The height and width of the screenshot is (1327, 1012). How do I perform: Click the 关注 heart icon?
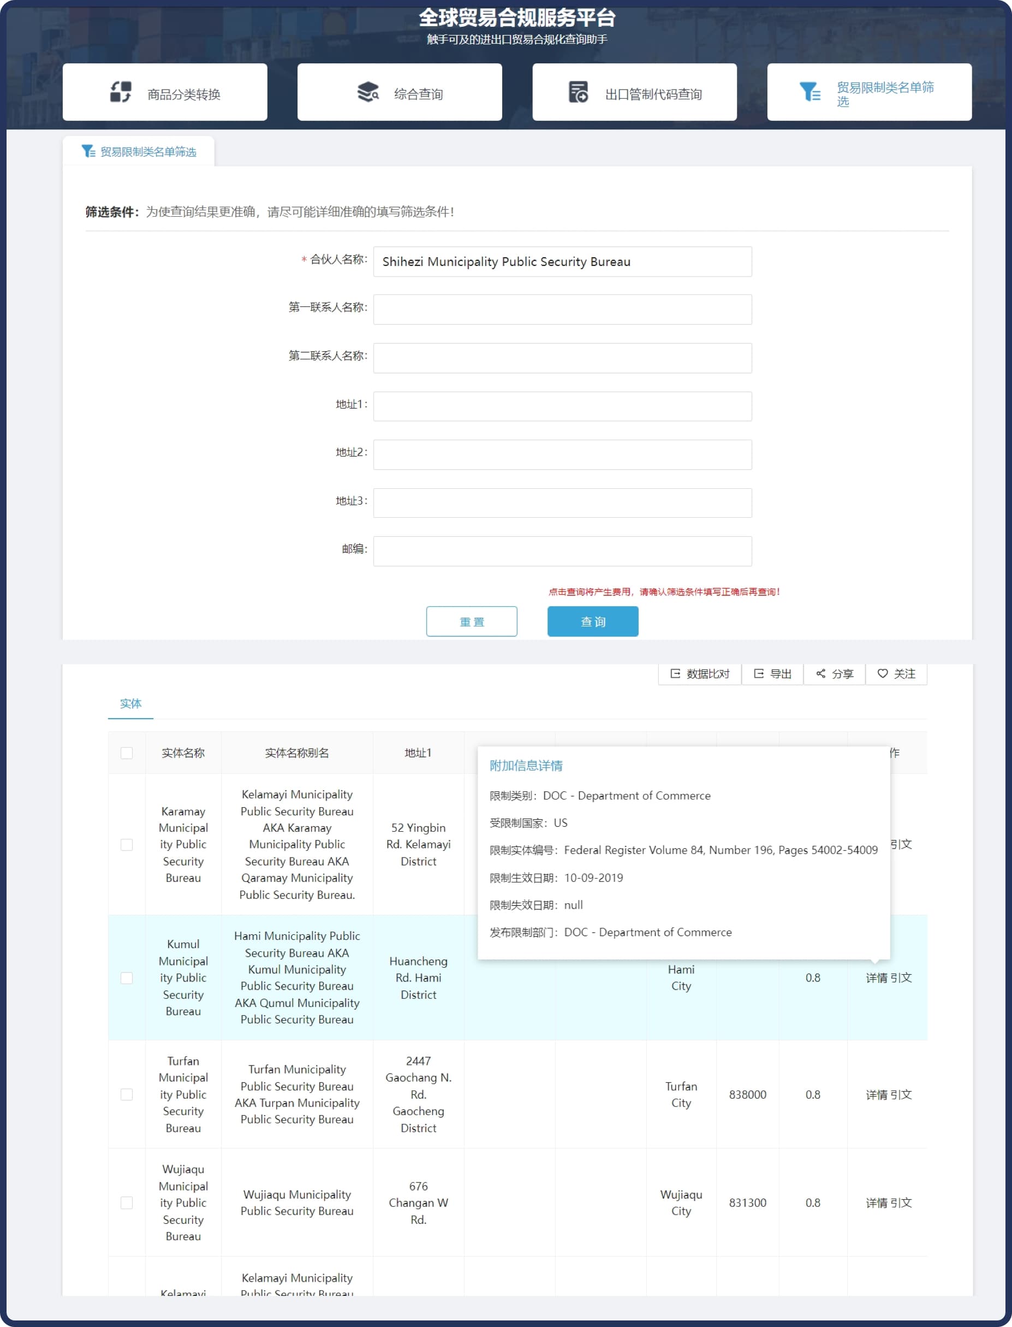[883, 674]
